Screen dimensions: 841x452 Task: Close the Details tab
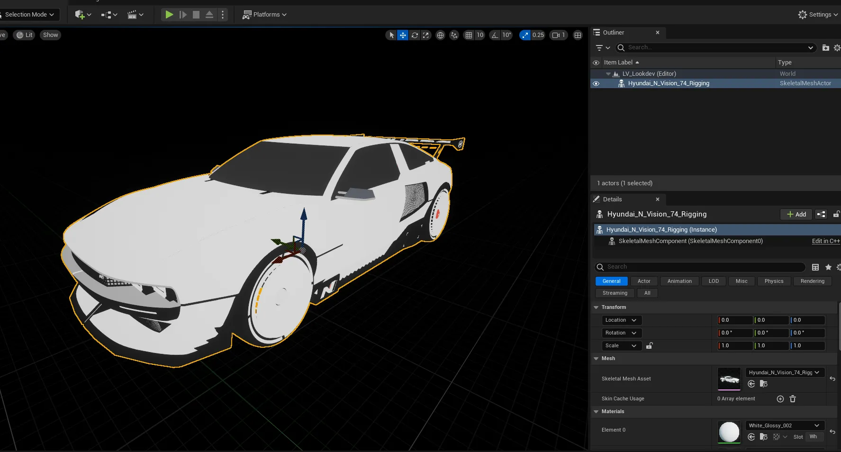tap(658, 199)
